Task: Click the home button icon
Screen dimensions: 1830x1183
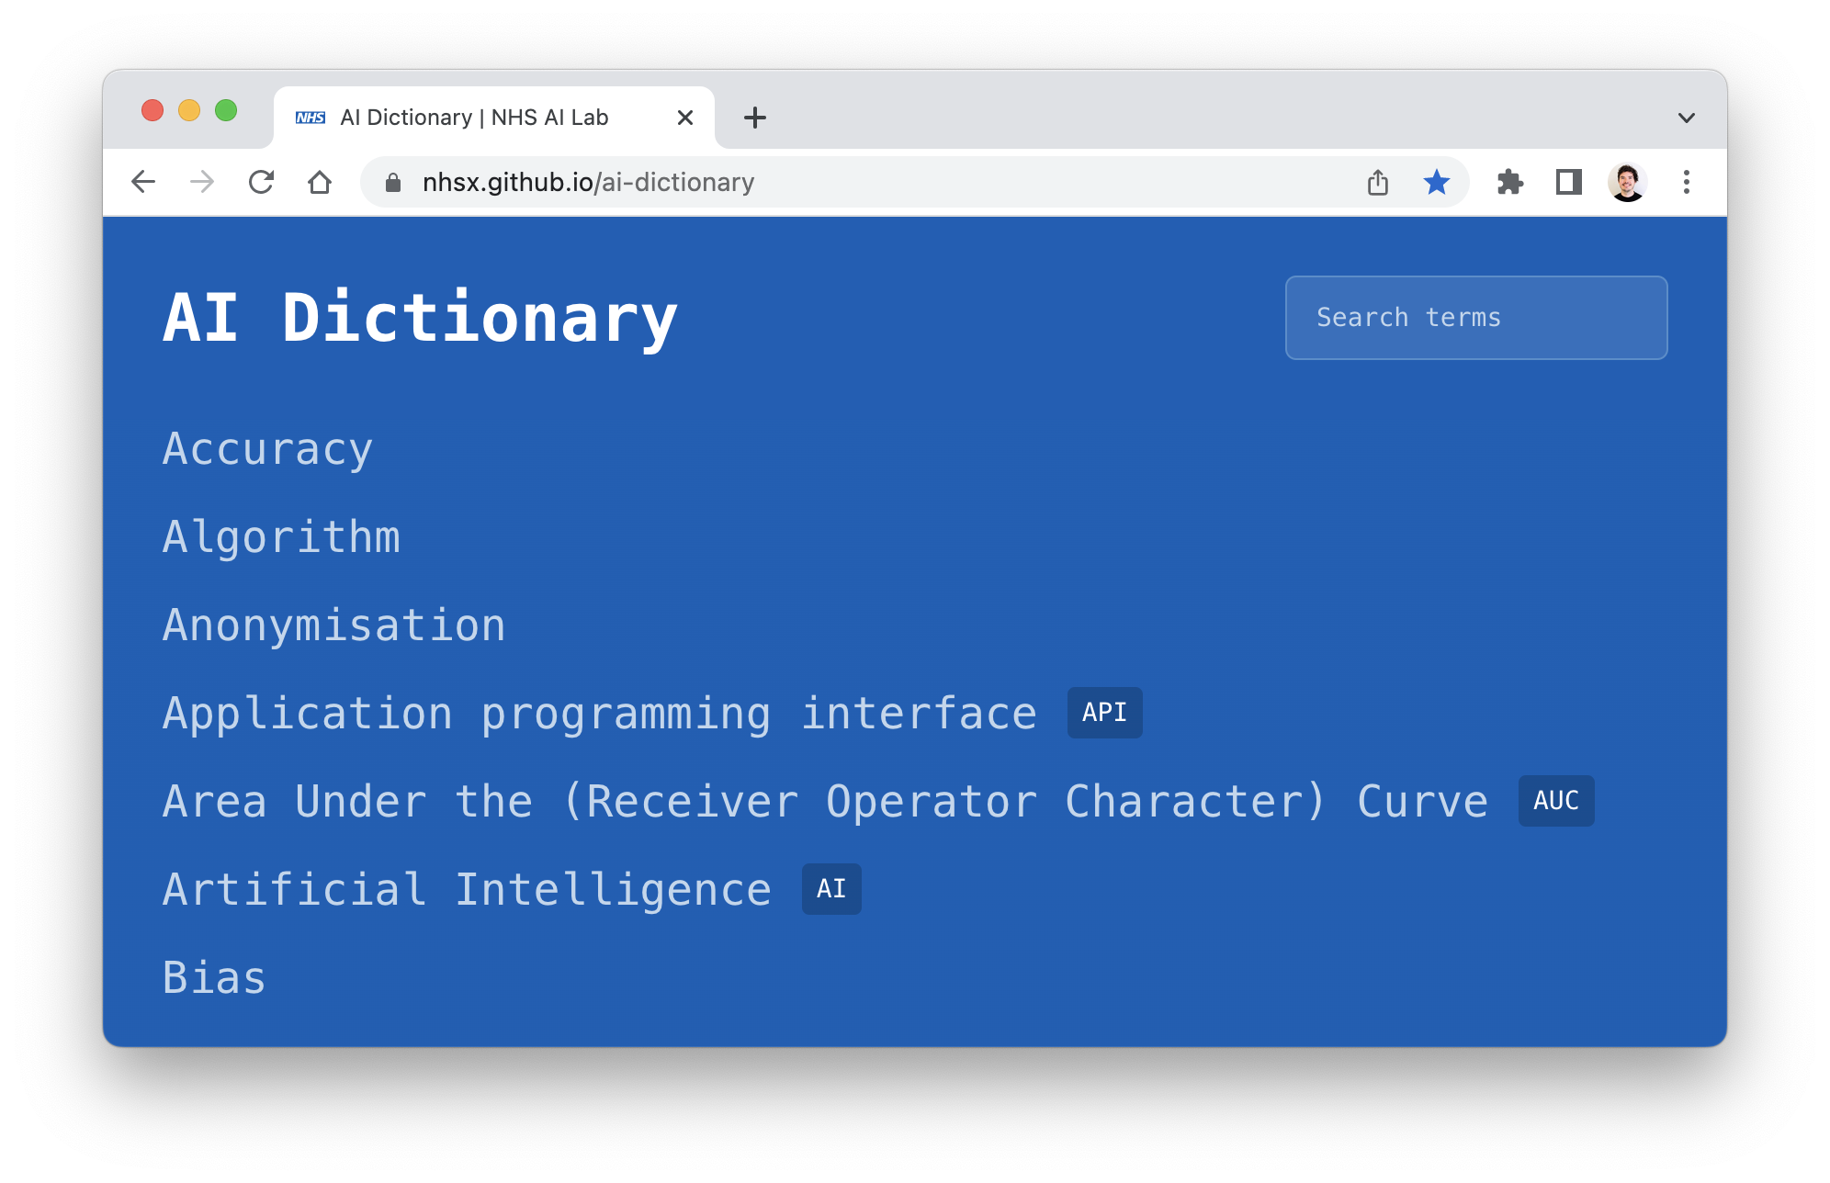Action: point(320,183)
